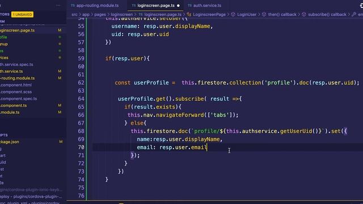Screen dimensions: 363x204
Task: Click the cube icon before subscribe() callback
Action: [304, 14]
